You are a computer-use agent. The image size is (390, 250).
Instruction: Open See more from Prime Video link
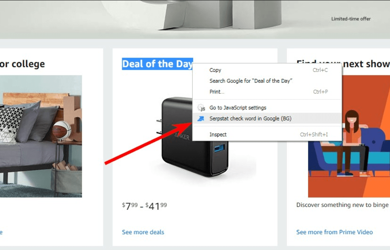[335, 232]
